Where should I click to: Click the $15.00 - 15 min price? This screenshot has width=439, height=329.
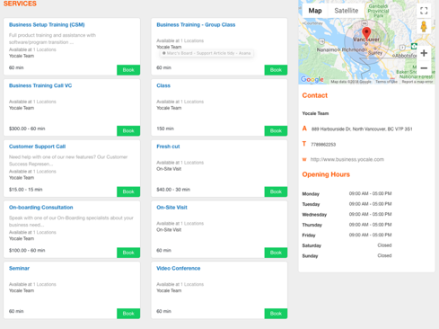pyautogui.click(x=25, y=190)
